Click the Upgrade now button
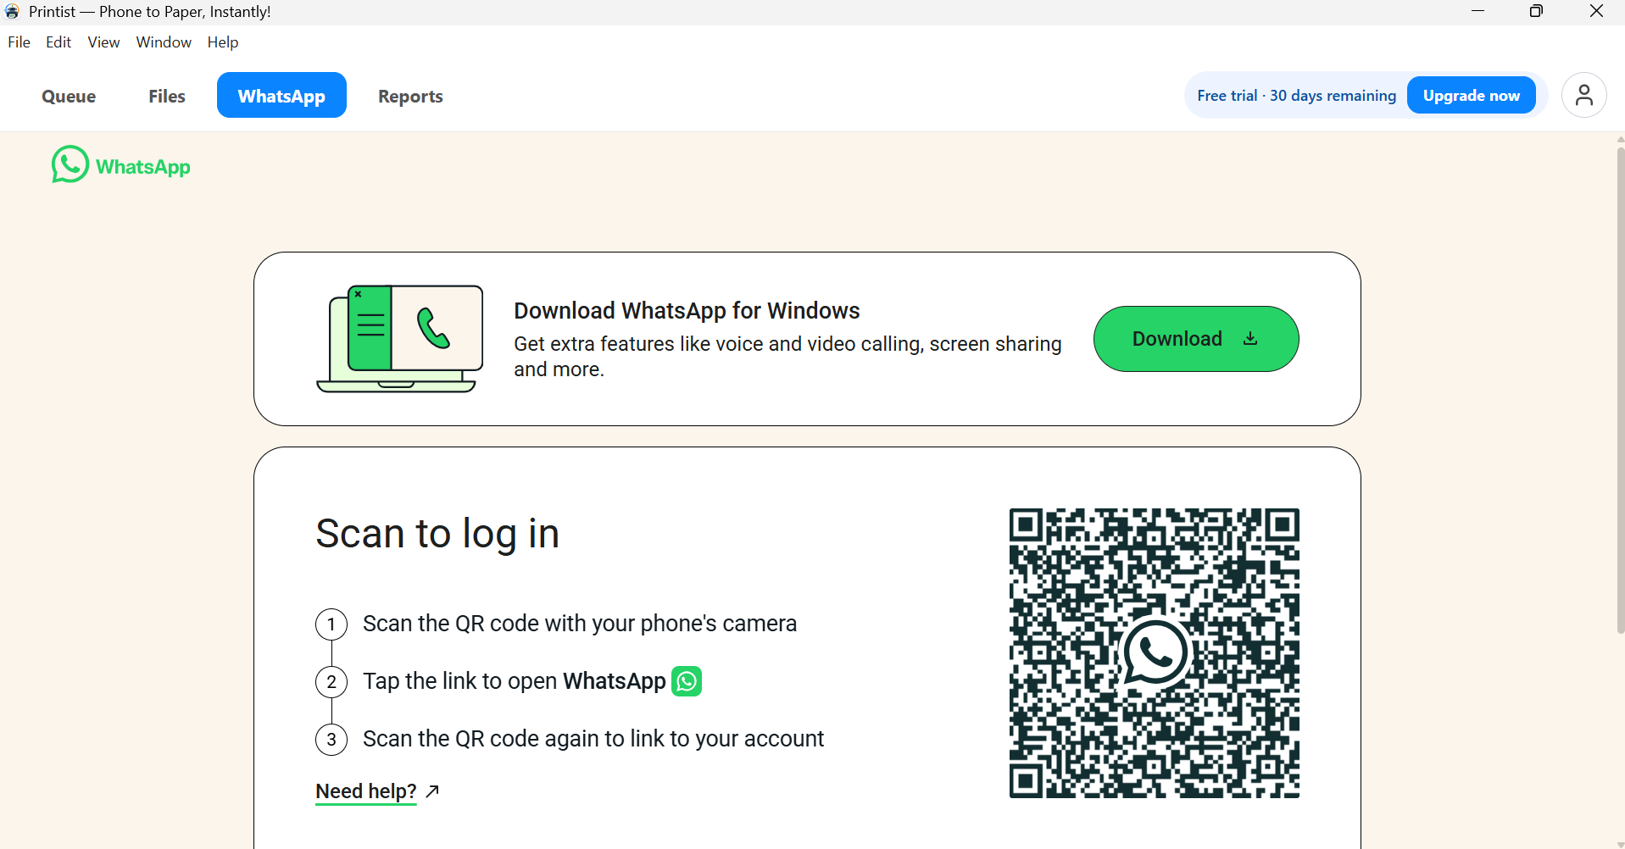1625x849 pixels. pos(1472,95)
